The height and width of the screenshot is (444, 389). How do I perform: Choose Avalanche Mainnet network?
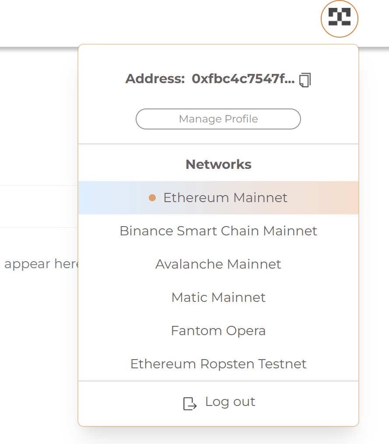click(x=218, y=264)
